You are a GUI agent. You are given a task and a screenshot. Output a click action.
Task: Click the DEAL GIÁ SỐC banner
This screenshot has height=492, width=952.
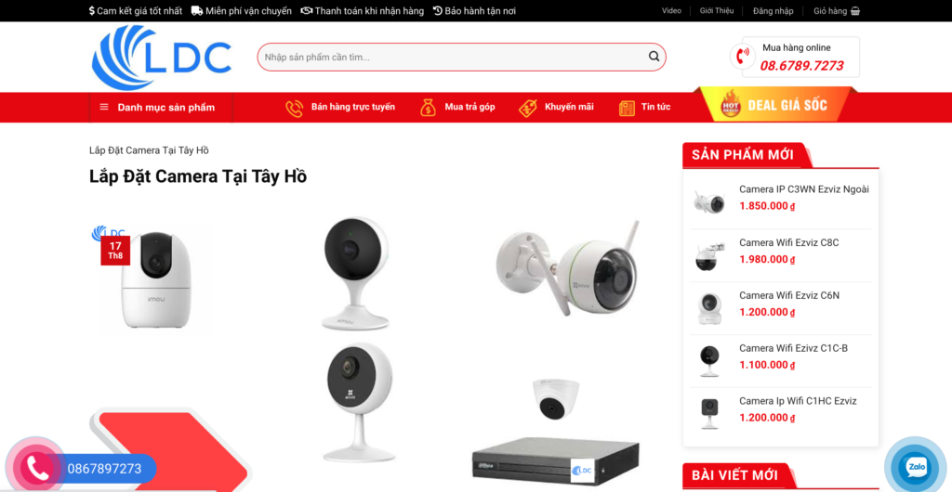pyautogui.click(x=775, y=105)
